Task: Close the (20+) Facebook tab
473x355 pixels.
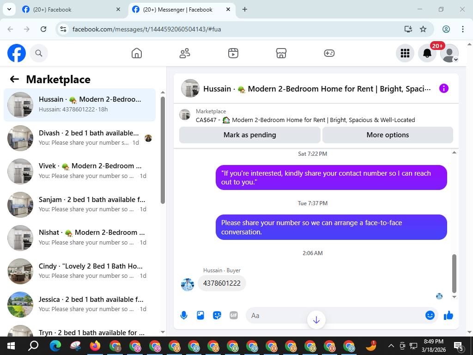Action: (118, 9)
